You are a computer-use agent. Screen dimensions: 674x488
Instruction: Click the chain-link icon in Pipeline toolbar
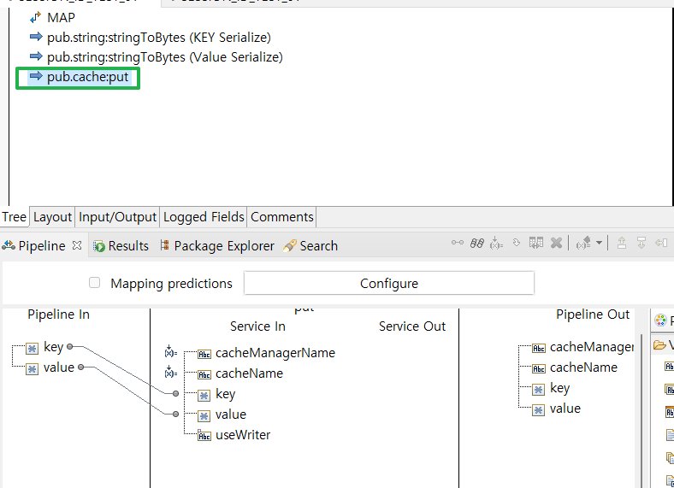coord(477,244)
